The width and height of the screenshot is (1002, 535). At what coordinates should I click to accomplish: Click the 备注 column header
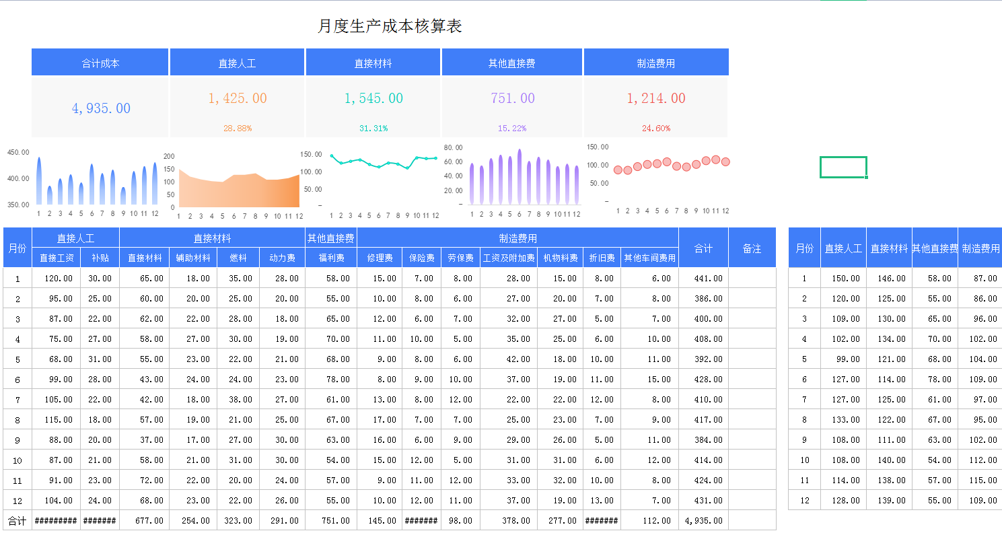click(x=752, y=248)
